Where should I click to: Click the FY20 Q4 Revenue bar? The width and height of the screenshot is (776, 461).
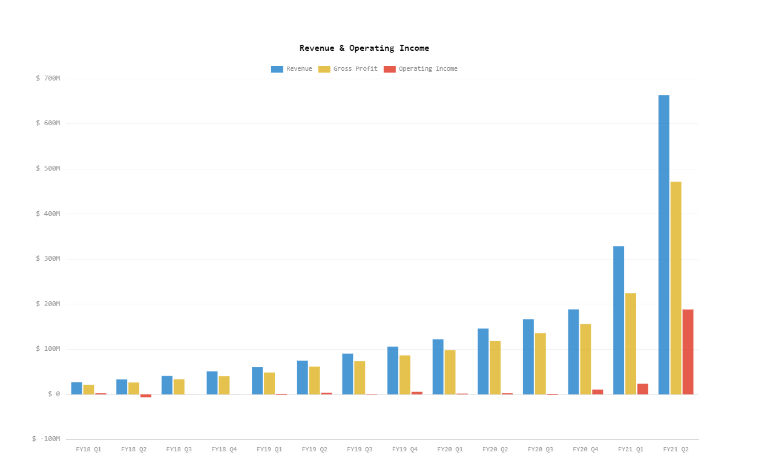[x=573, y=352]
